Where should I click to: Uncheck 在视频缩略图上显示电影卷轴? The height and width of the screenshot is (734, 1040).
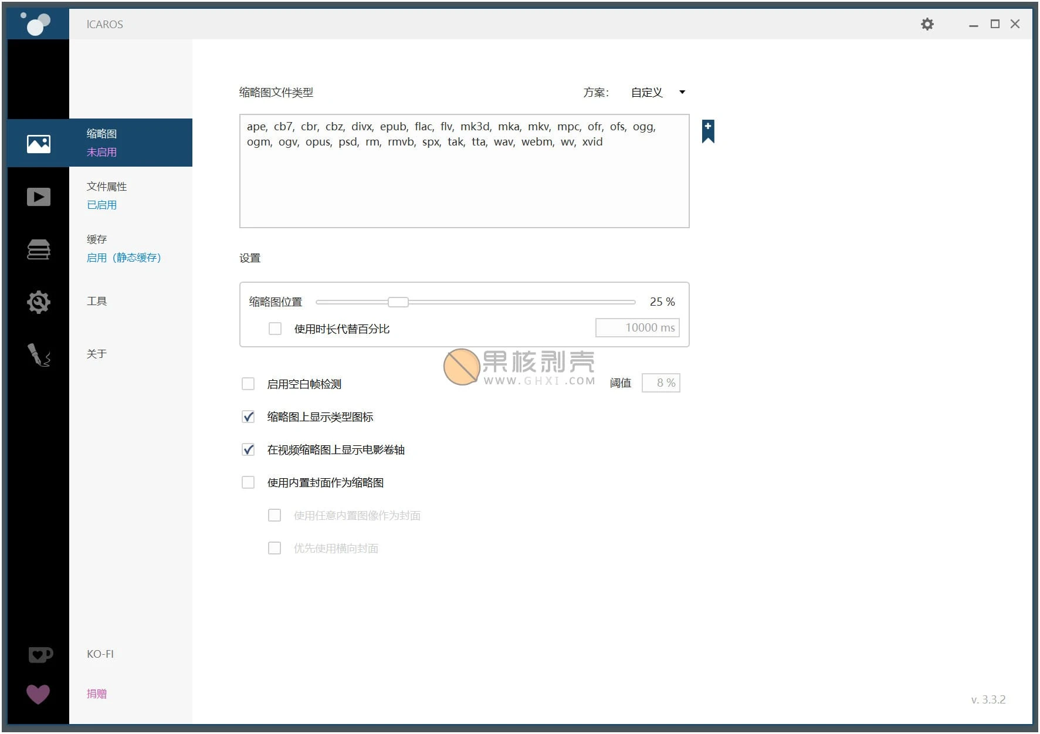(x=248, y=449)
